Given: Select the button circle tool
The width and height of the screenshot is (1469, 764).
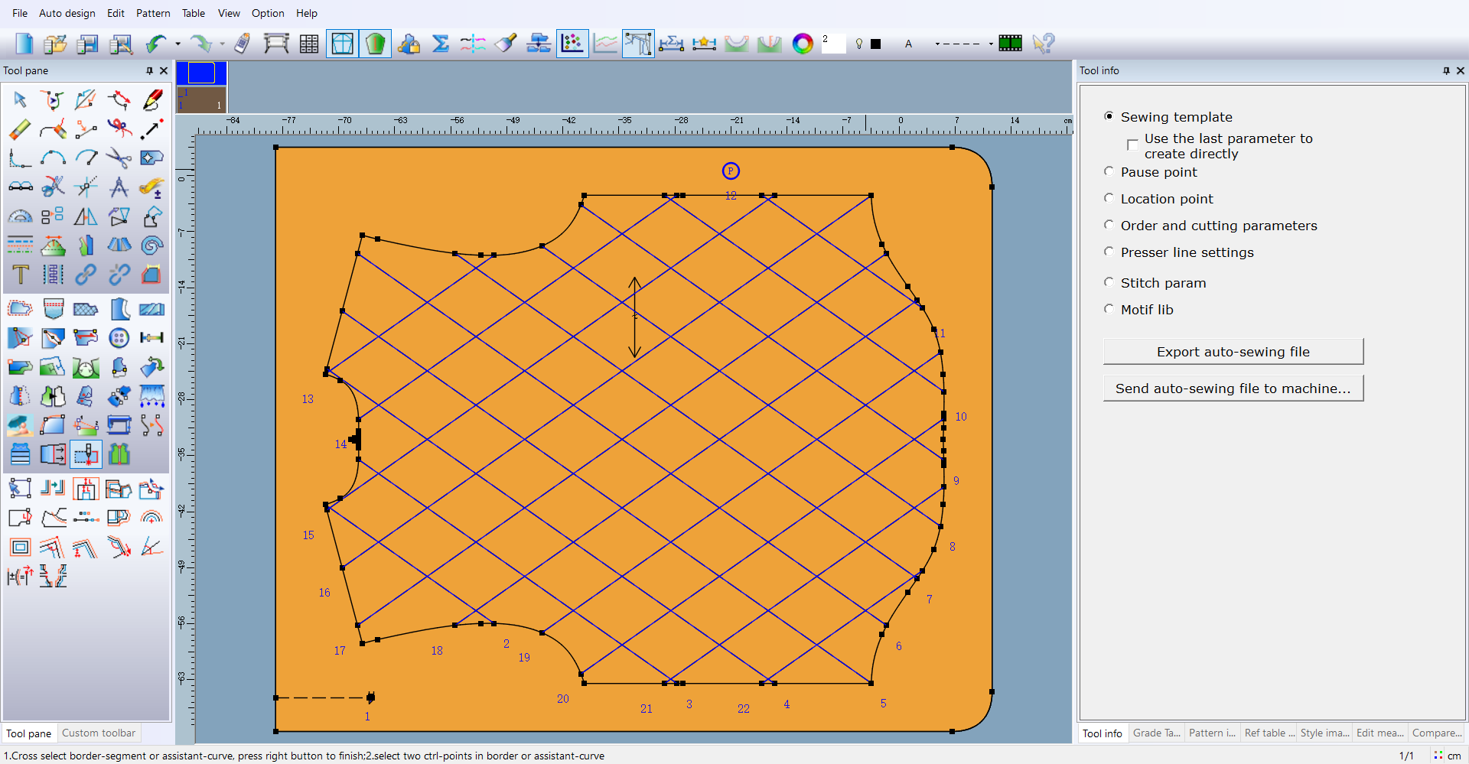Looking at the screenshot, I should (x=119, y=337).
